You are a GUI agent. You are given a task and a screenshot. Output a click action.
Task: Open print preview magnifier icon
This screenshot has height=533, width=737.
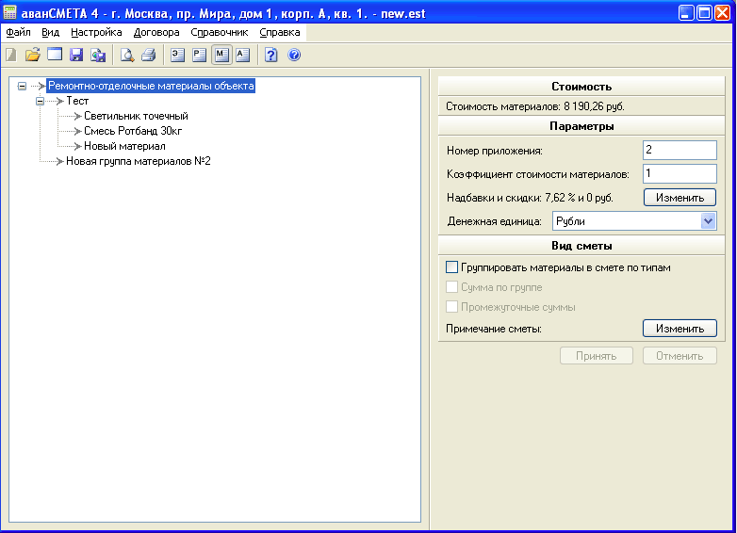point(127,55)
